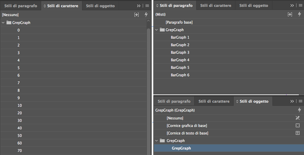Create new style in paragraph styles panel
The width and height of the screenshot is (304, 155).
point(290,14)
